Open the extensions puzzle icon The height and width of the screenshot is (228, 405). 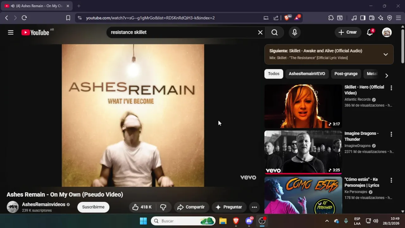(x=331, y=18)
